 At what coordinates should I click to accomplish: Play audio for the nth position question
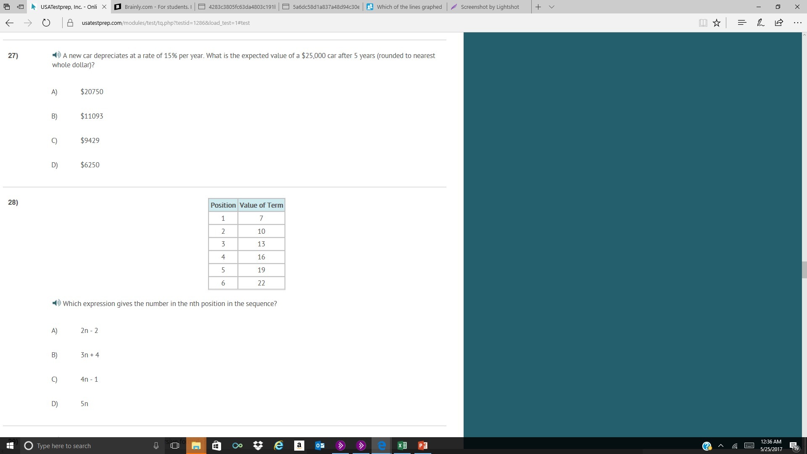pos(56,303)
